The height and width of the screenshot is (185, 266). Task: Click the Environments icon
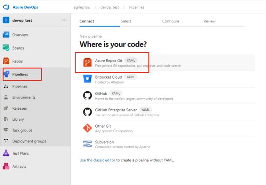click(6, 97)
